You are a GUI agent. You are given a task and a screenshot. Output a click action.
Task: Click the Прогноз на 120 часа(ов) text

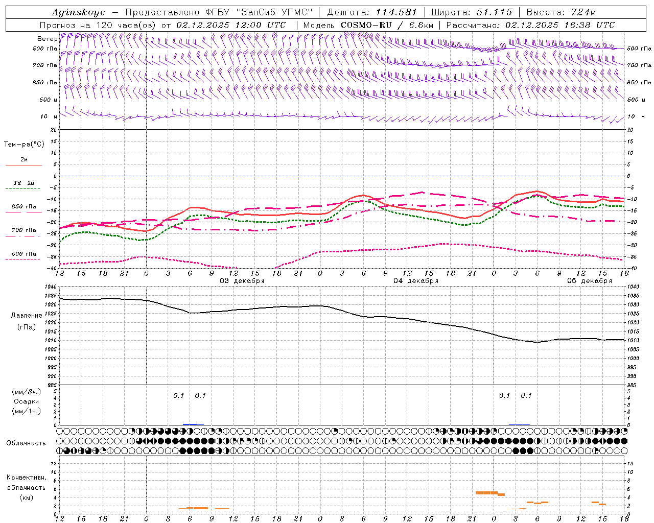[x=98, y=25]
